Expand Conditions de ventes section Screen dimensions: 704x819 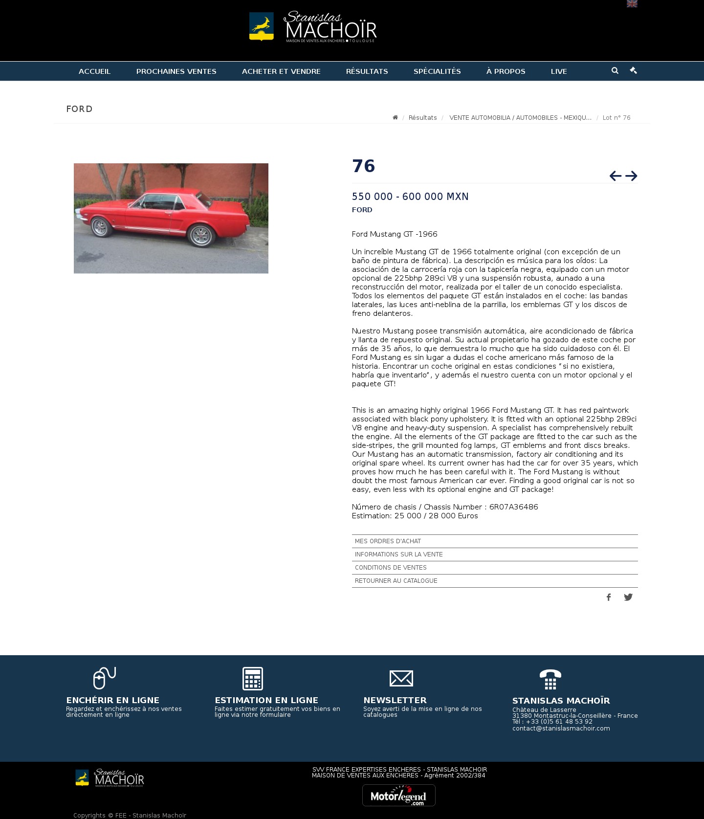point(495,568)
